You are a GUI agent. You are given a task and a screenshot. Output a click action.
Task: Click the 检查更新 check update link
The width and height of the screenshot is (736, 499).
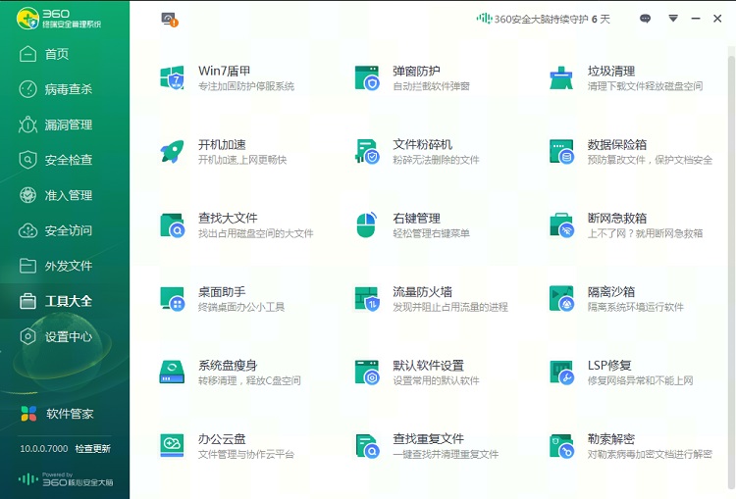[x=93, y=449]
